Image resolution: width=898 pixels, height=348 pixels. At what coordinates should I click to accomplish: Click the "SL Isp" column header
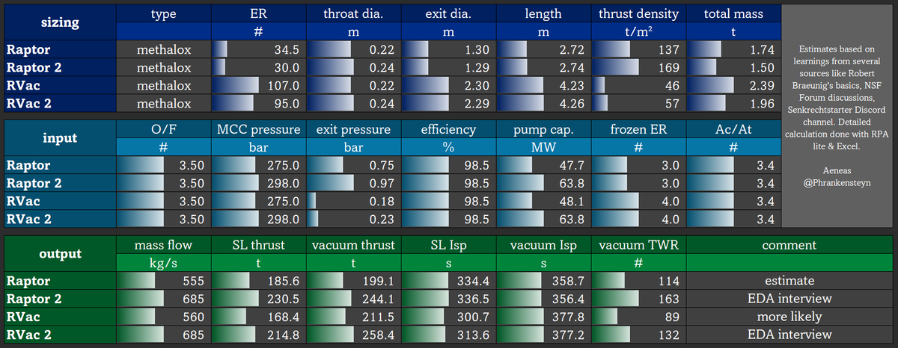pyautogui.click(x=448, y=245)
